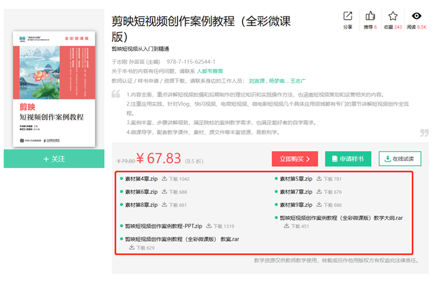Click the original price ¥79.80
434x282 pixels.
coord(126,161)
